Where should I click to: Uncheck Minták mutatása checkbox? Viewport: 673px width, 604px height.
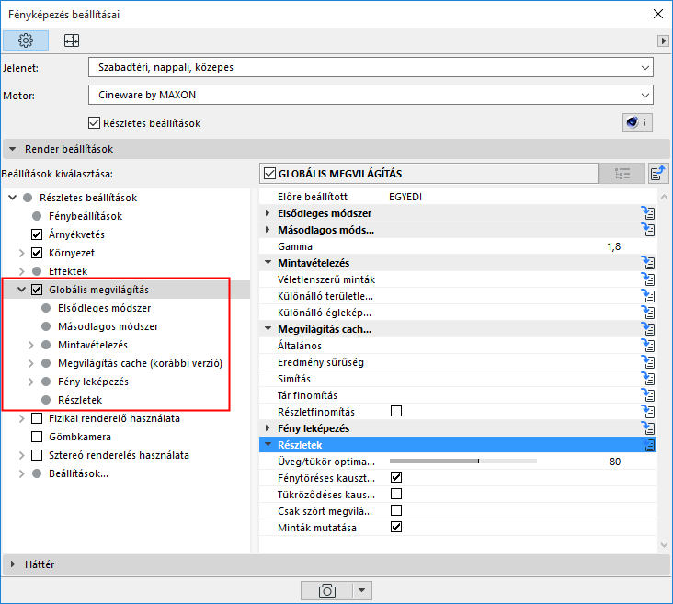(396, 527)
